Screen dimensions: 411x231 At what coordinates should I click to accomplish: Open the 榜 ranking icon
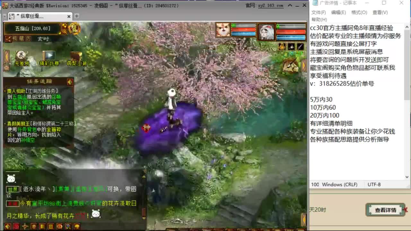point(15,39)
